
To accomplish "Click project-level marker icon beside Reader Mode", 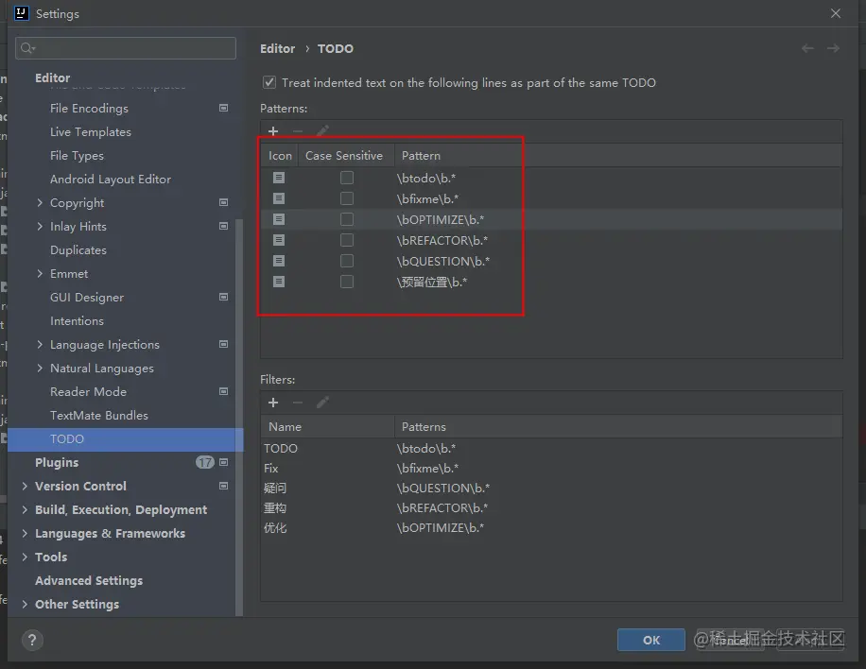I will pos(224,391).
